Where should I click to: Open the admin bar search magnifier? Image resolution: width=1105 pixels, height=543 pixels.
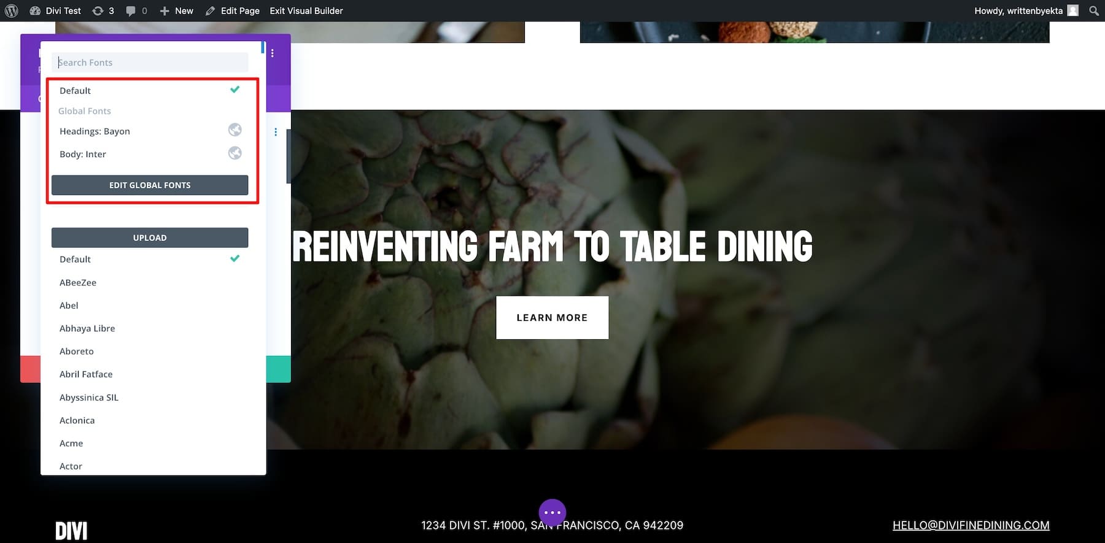tap(1094, 10)
